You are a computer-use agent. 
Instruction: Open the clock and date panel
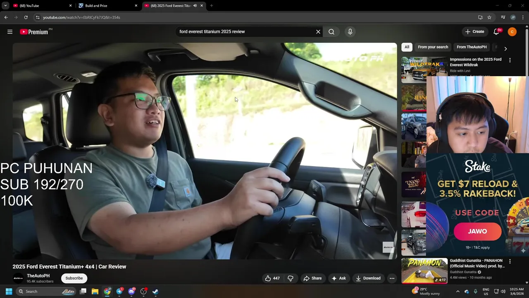point(517,291)
